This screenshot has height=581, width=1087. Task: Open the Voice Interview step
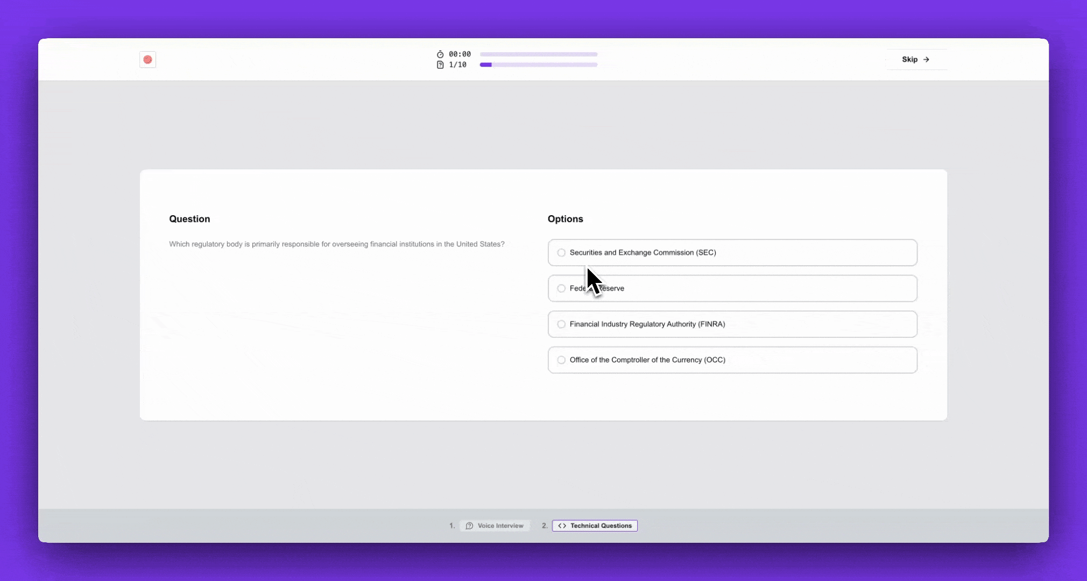(x=495, y=526)
